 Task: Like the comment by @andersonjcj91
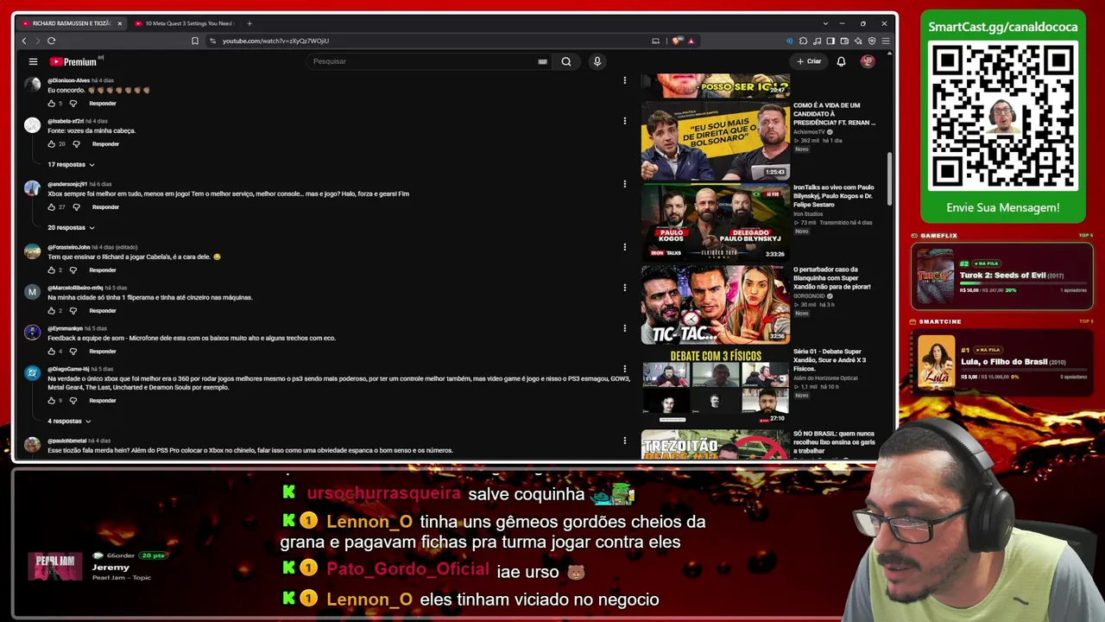click(51, 207)
